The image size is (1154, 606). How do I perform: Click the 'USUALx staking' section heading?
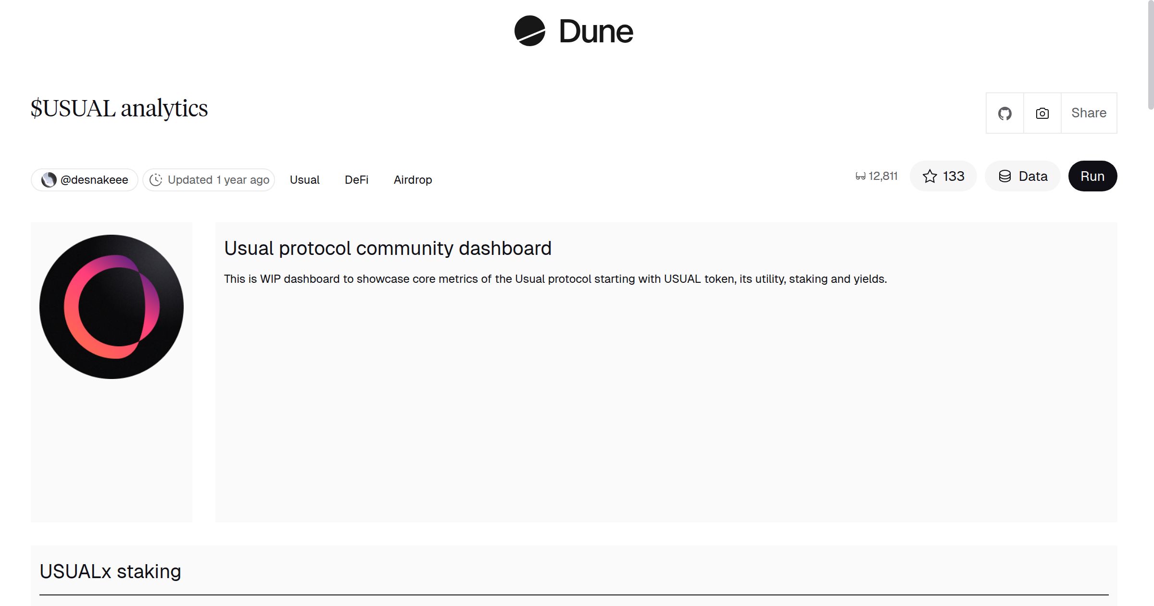[111, 571]
